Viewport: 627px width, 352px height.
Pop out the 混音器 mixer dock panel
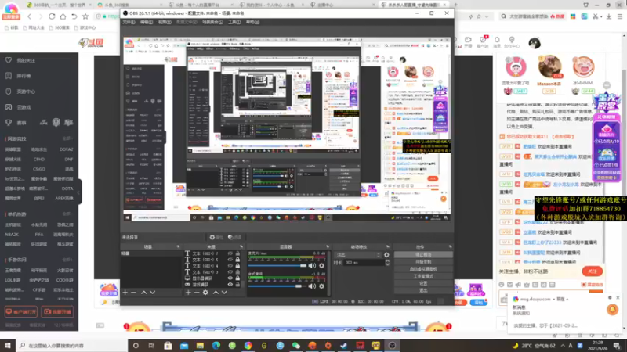click(328, 246)
